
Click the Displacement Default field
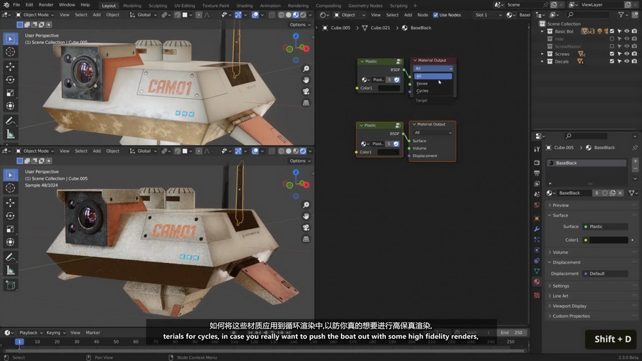click(605, 274)
